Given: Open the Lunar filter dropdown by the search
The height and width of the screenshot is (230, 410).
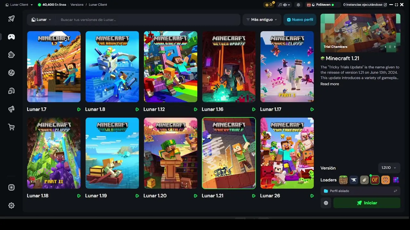Looking at the screenshot, I should tap(41, 19).
